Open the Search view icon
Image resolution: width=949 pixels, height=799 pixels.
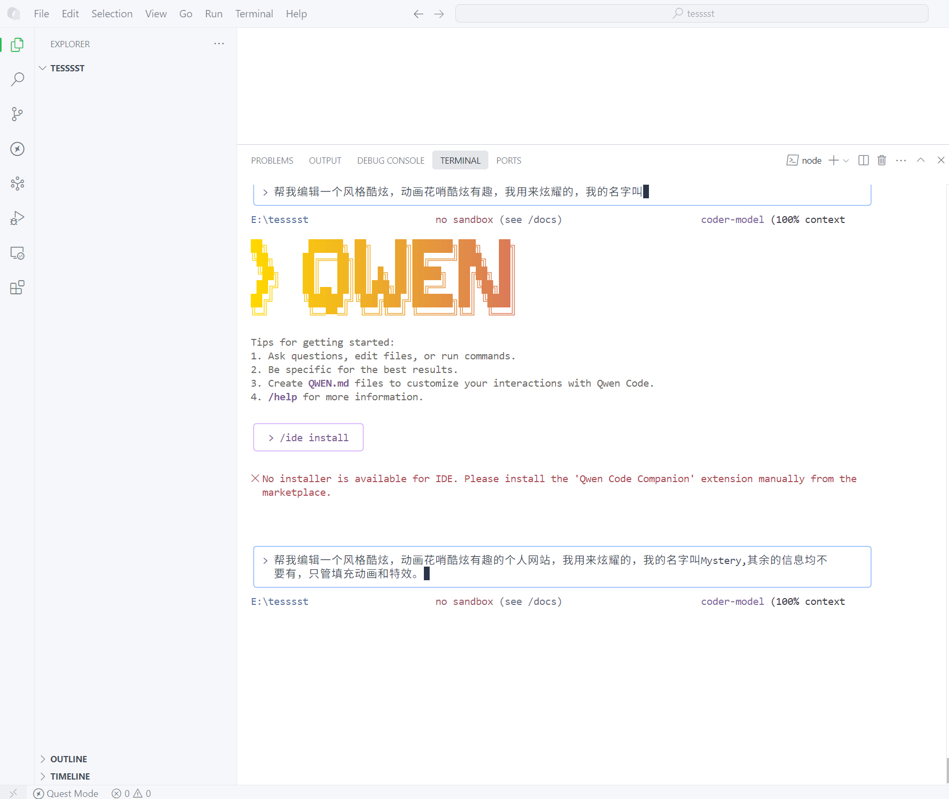pyautogui.click(x=17, y=80)
